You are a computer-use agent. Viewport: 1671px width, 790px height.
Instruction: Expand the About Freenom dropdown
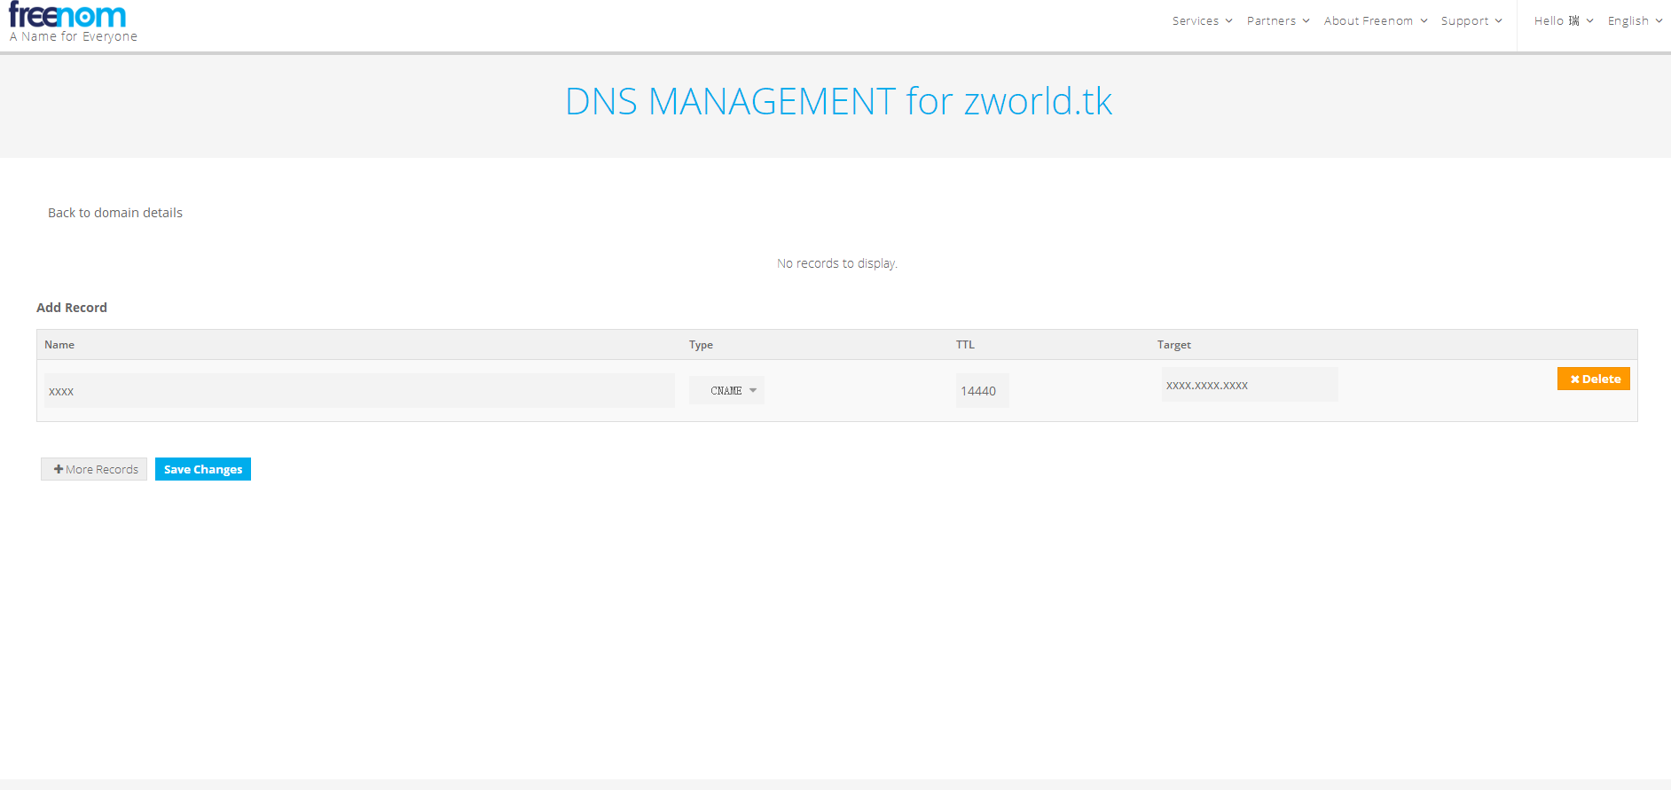1375,20
